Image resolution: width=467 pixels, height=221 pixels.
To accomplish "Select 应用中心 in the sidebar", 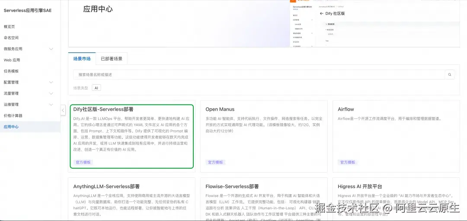I will [x=11, y=127].
